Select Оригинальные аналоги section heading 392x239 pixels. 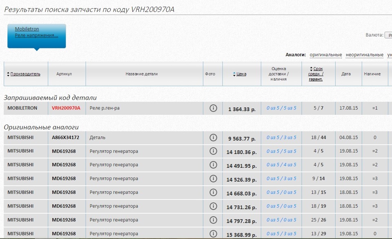point(41,127)
